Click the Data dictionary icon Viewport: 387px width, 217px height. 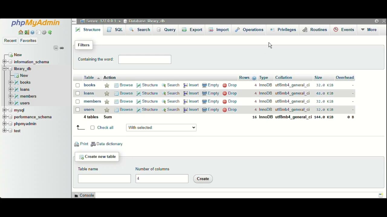tap(93, 144)
